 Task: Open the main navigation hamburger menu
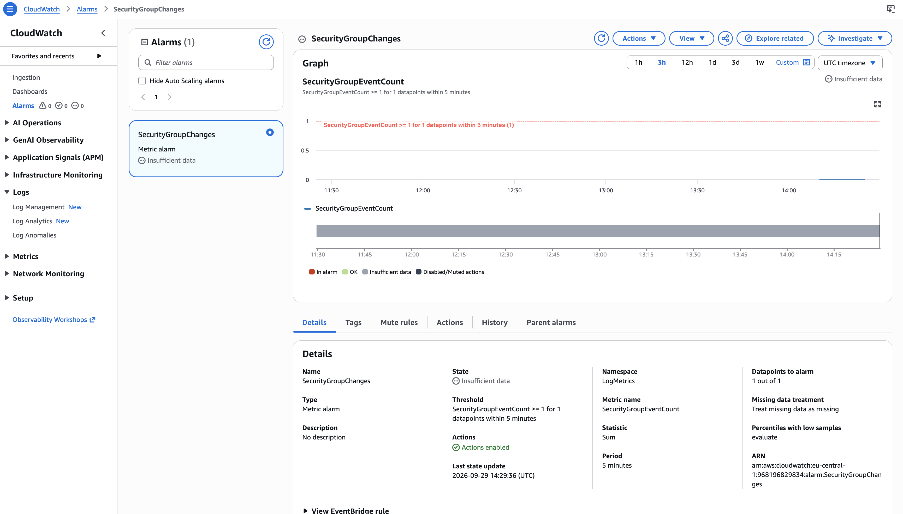tap(10, 9)
